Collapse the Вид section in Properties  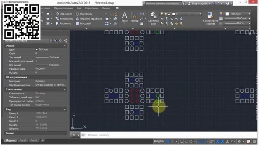pos(65,109)
